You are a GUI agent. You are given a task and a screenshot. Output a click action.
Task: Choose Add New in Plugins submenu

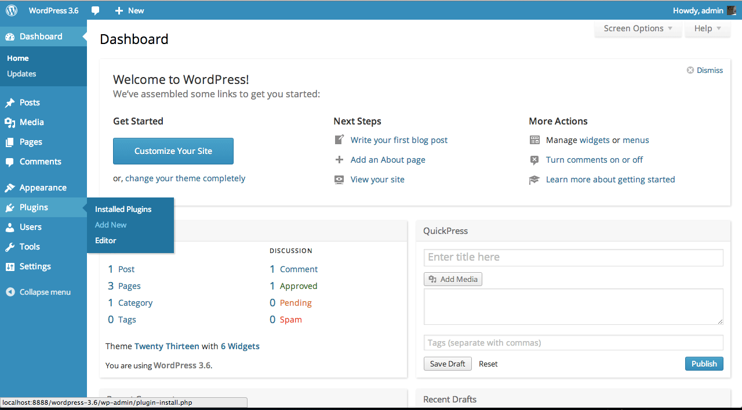111,225
